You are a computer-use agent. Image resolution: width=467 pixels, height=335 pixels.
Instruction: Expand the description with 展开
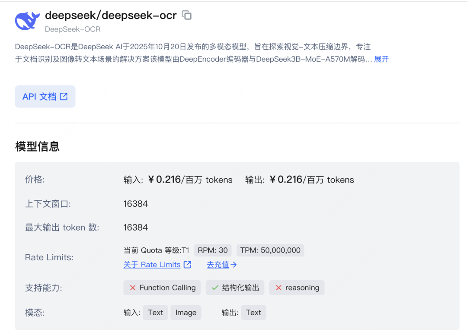pyautogui.click(x=381, y=59)
